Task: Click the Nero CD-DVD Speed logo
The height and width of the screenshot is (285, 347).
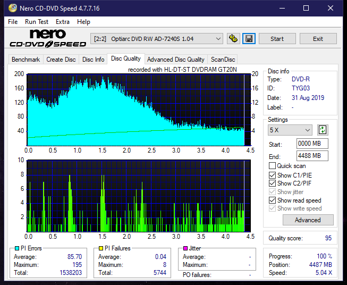Action: point(48,39)
